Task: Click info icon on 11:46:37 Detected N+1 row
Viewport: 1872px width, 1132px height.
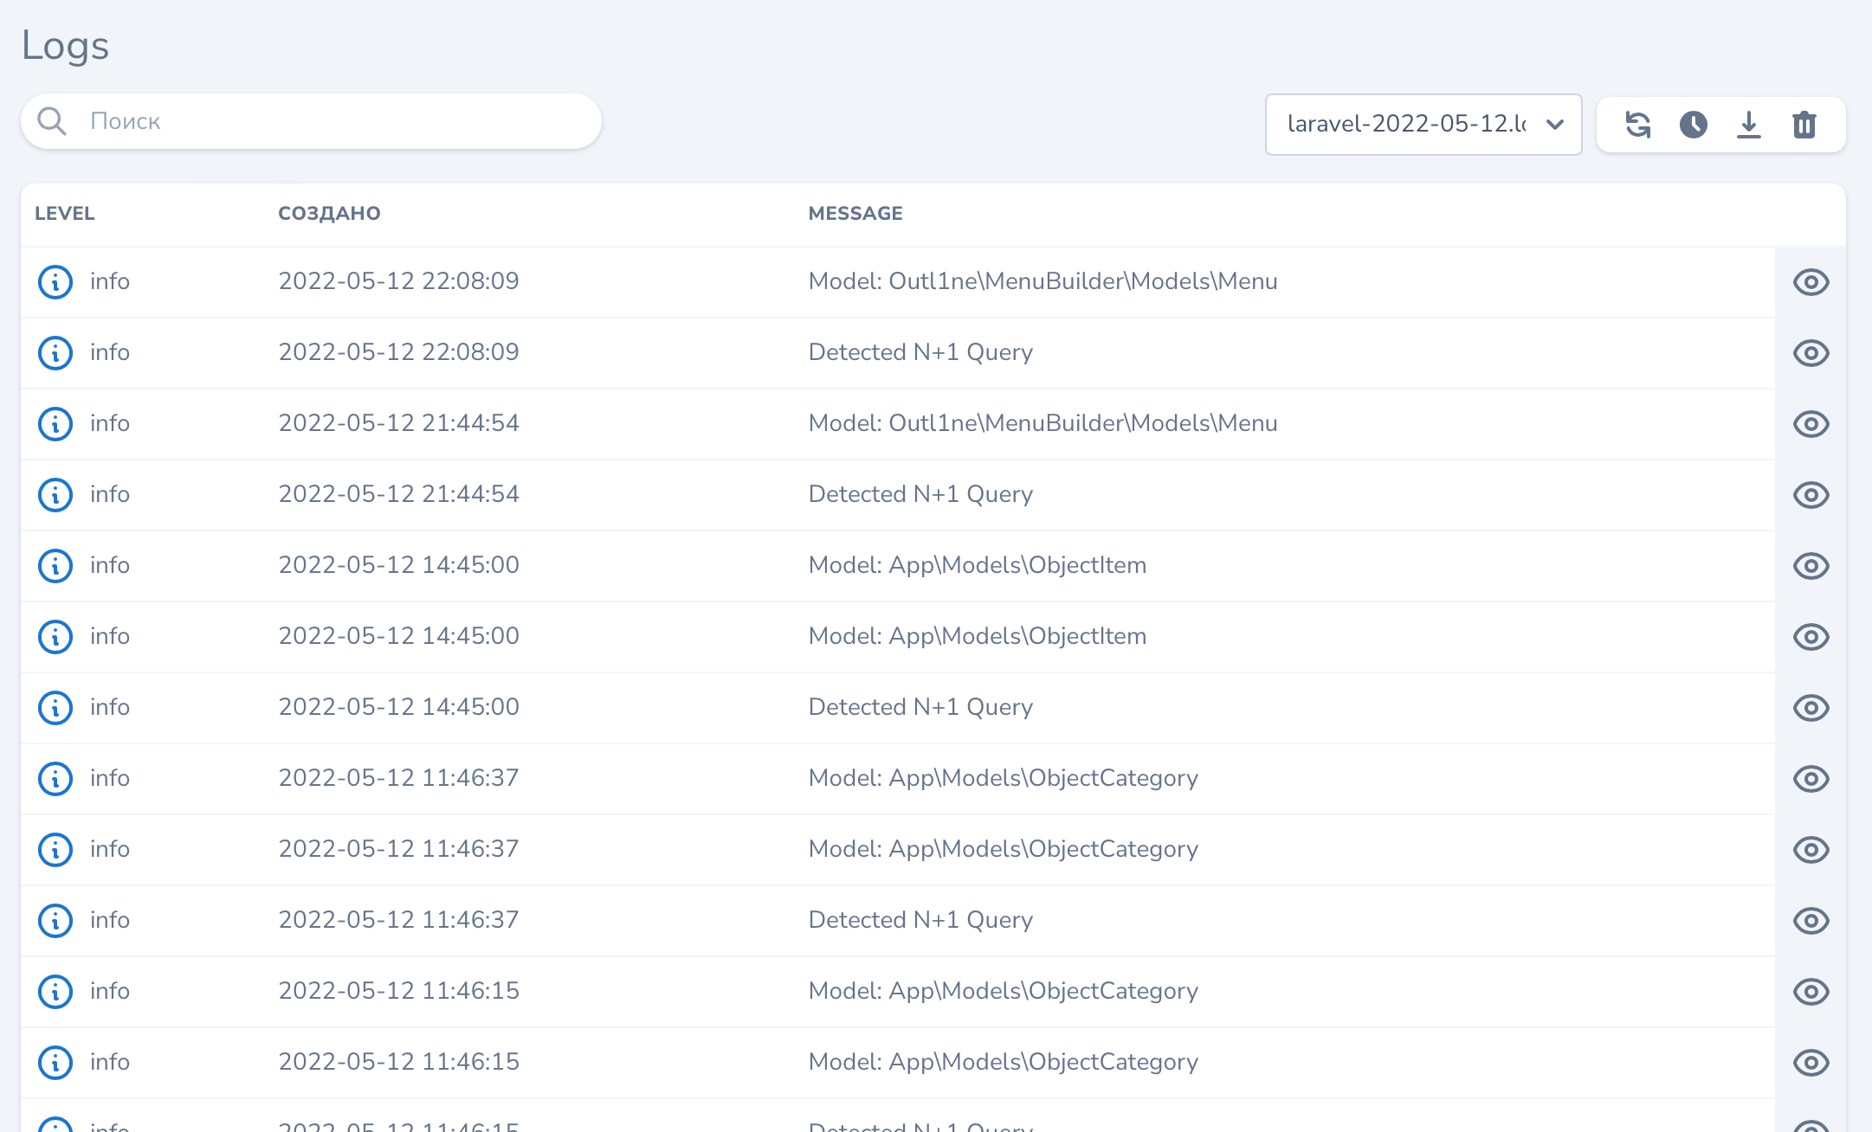Action: (55, 921)
